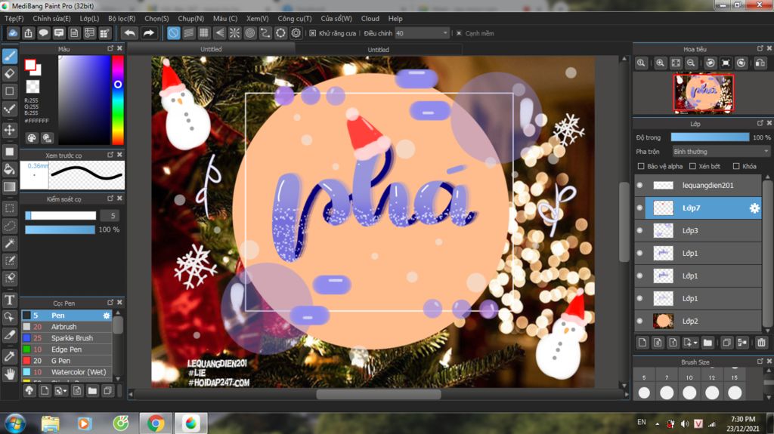
Task: Switch to second Untitled canvas tab
Action: coord(378,49)
